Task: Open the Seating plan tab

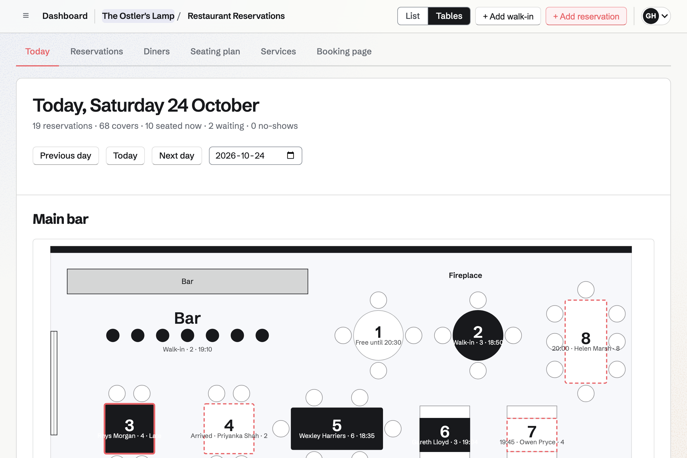Action: (x=215, y=52)
